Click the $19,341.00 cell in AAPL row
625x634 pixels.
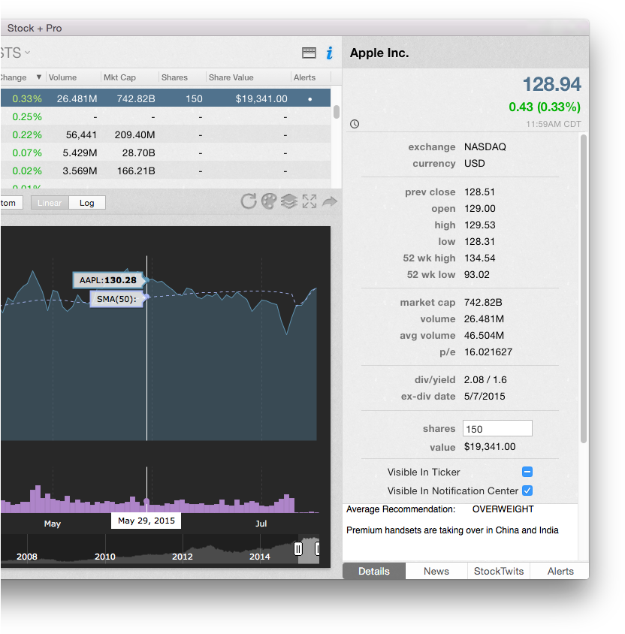261,98
